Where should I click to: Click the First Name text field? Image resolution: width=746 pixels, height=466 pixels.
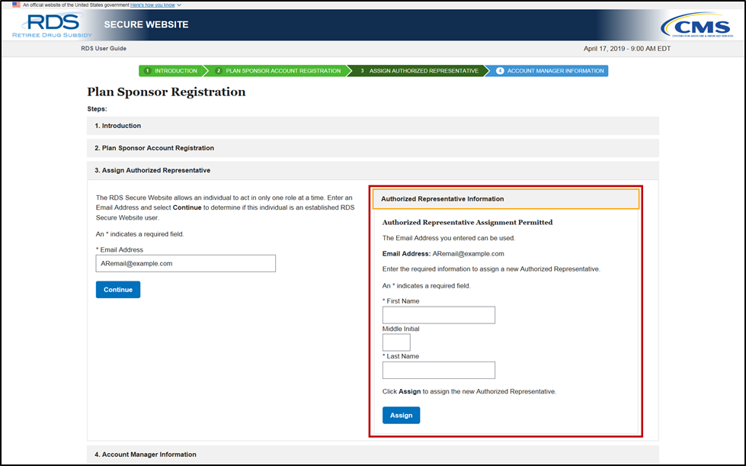[438, 315]
